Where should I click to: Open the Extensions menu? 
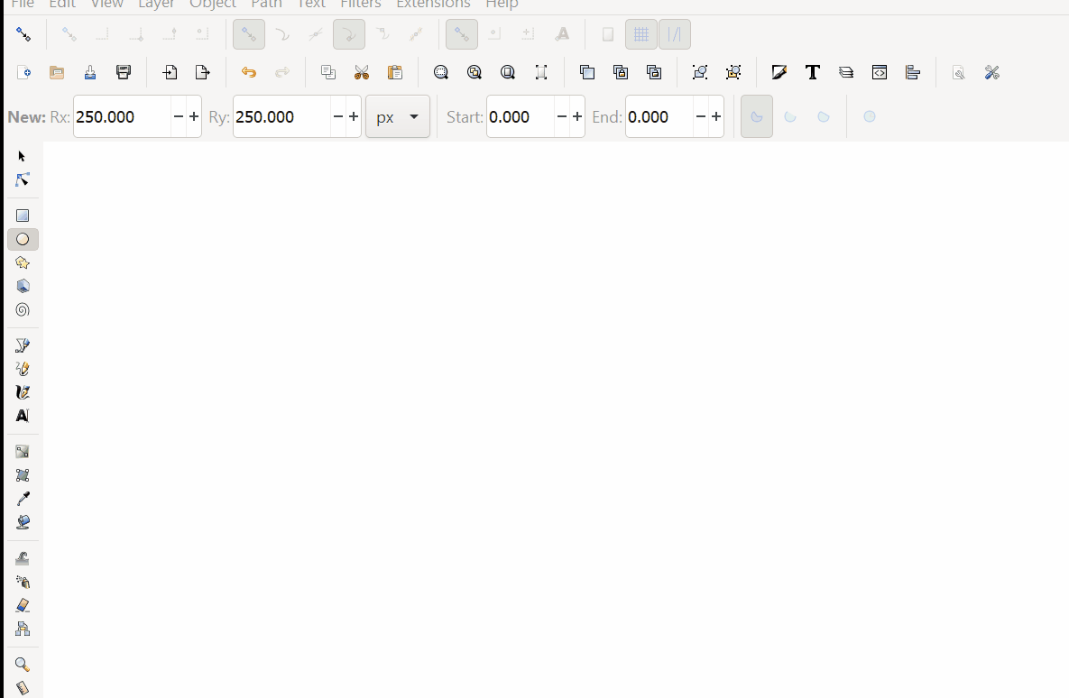click(434, 5)
